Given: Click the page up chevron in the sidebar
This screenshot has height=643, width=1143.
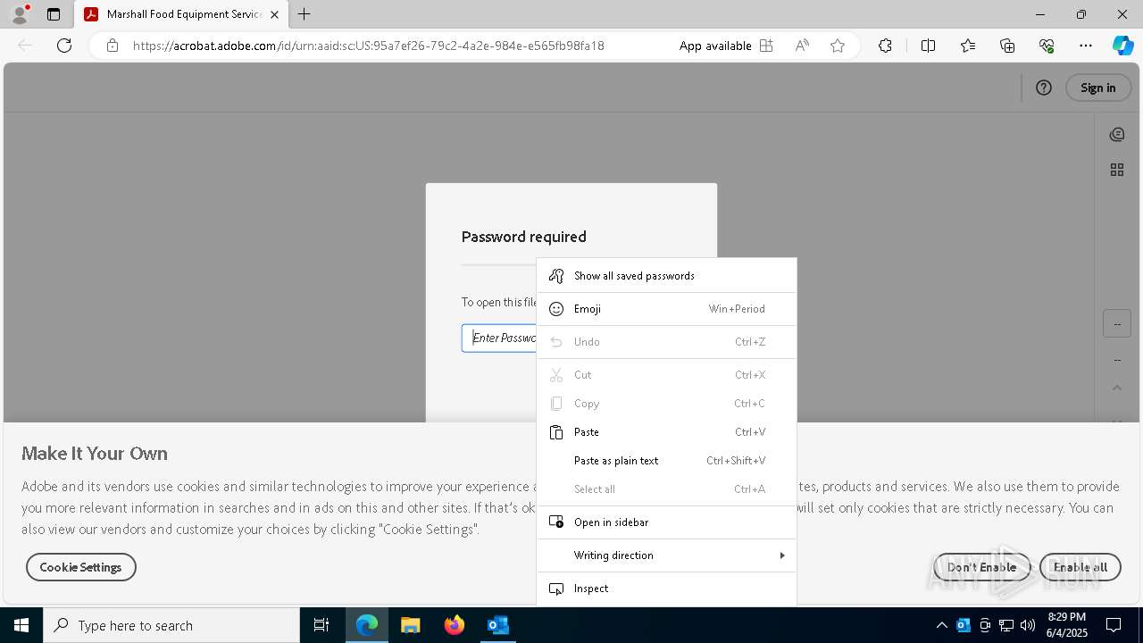Looking at the screenshot, I should [x=1117, y=388].
